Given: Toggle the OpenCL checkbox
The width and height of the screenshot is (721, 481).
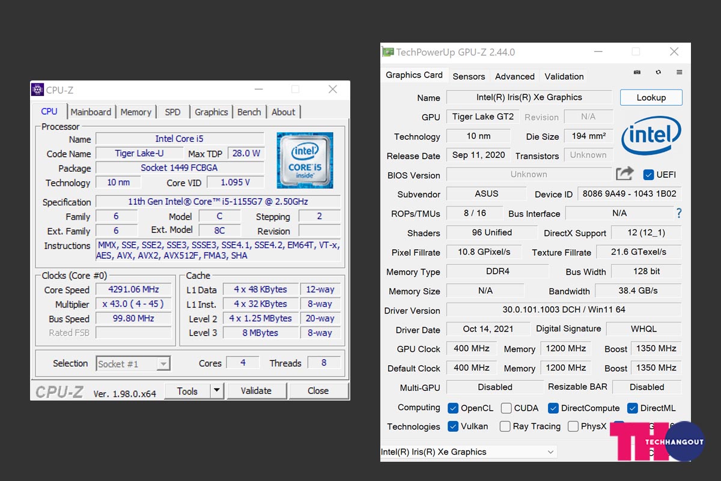Looking at the screenshot, I should pos(453,408).
